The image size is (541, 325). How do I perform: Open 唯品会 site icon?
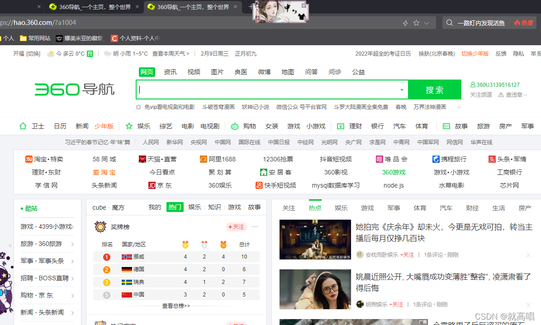[x=379, y=159]
